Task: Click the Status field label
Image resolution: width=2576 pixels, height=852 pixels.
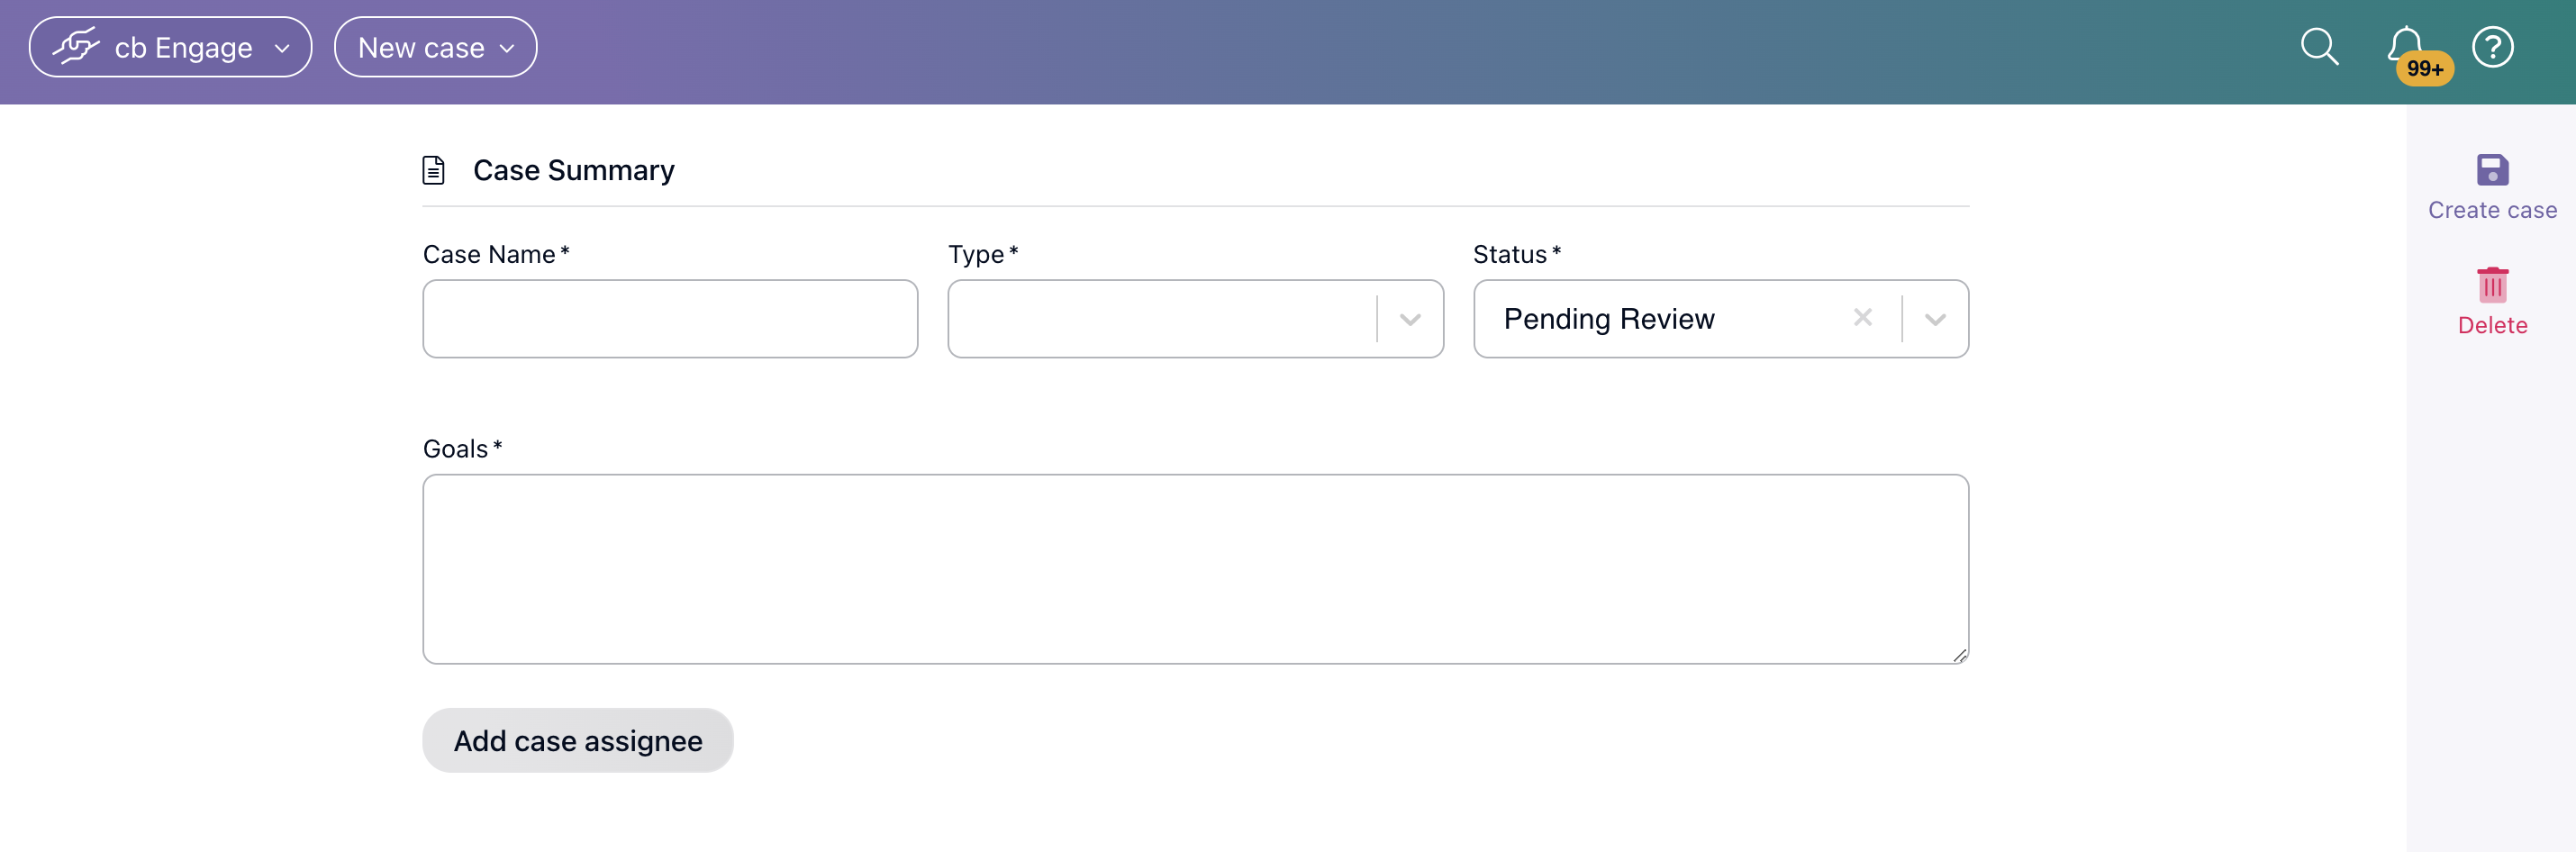Action: coord(1516,255)
